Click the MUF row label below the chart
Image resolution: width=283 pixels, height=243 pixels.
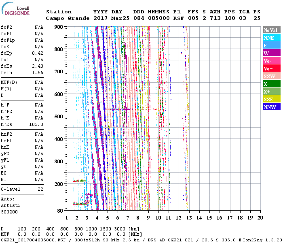(x=5, y=234)
